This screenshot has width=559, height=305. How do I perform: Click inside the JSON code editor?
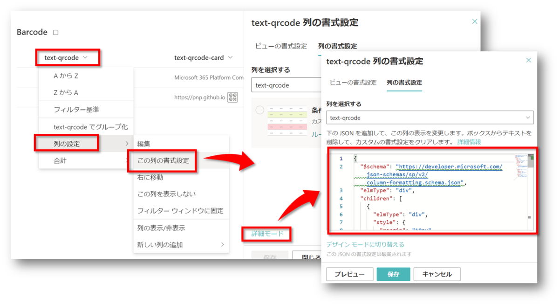click(419, 205)
